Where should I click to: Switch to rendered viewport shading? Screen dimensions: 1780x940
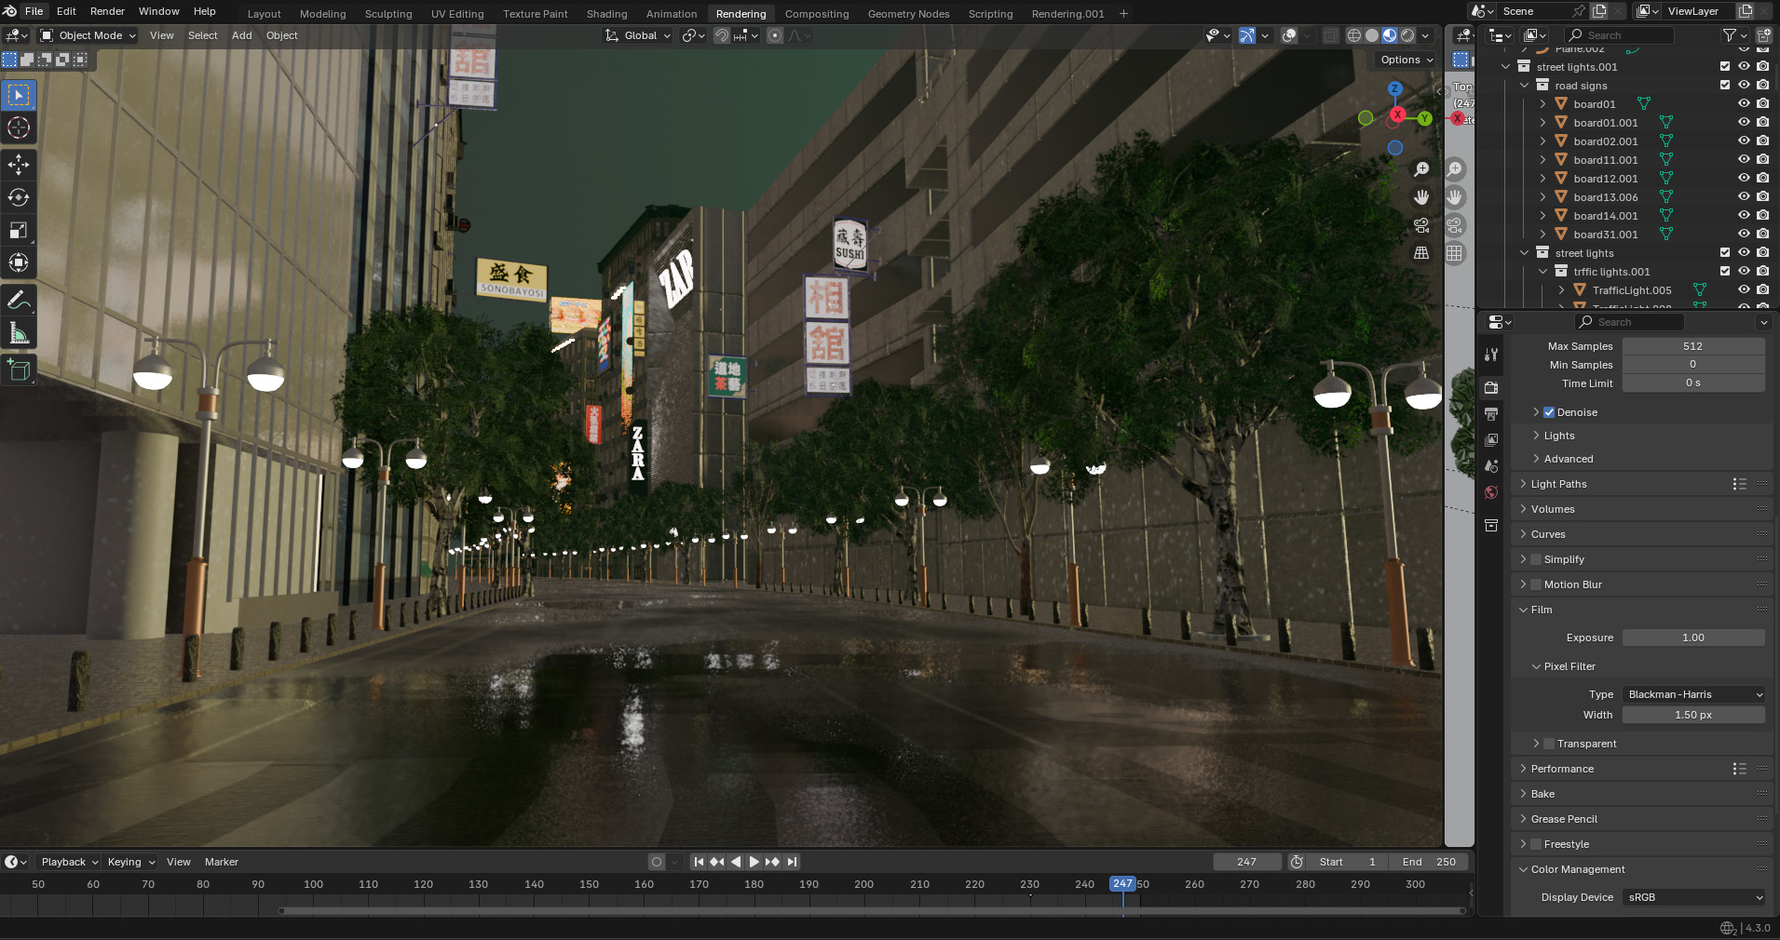coord(1407,35)
